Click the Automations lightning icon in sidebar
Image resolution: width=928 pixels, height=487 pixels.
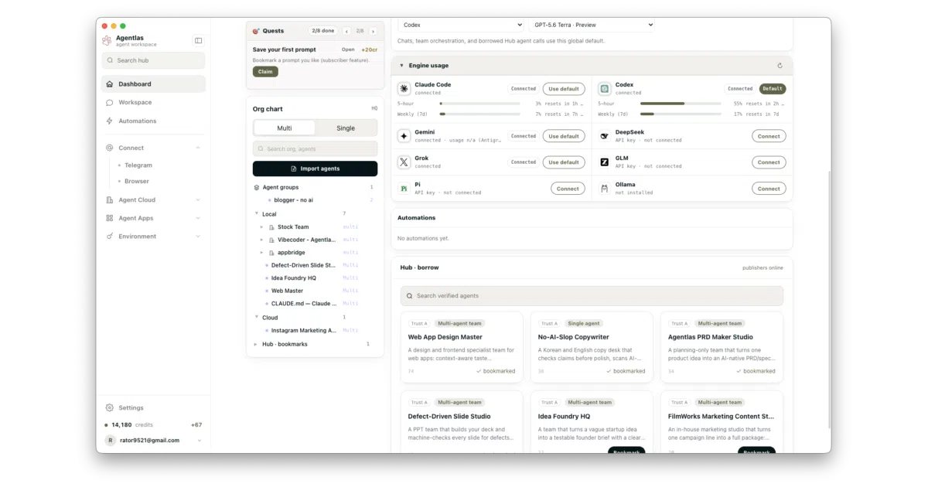pos(109,121)
